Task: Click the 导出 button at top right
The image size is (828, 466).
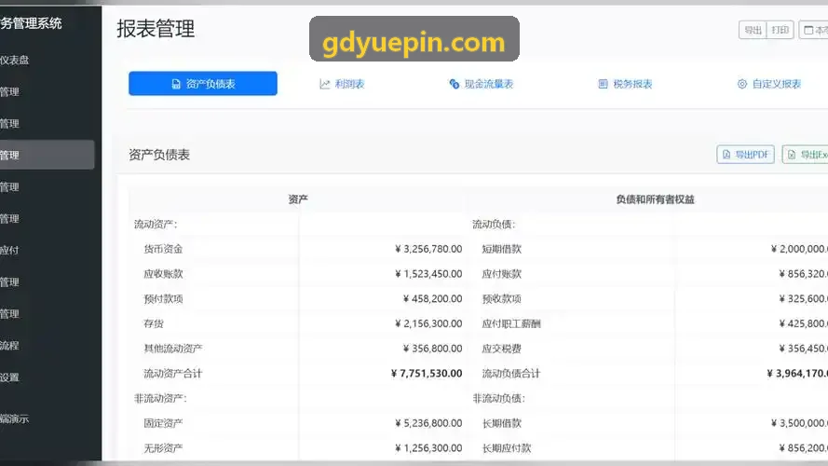Action: 753,30
